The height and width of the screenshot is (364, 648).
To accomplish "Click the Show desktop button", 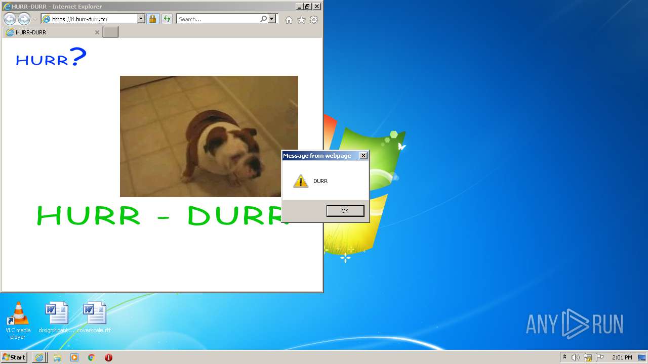I will [643, 357].
